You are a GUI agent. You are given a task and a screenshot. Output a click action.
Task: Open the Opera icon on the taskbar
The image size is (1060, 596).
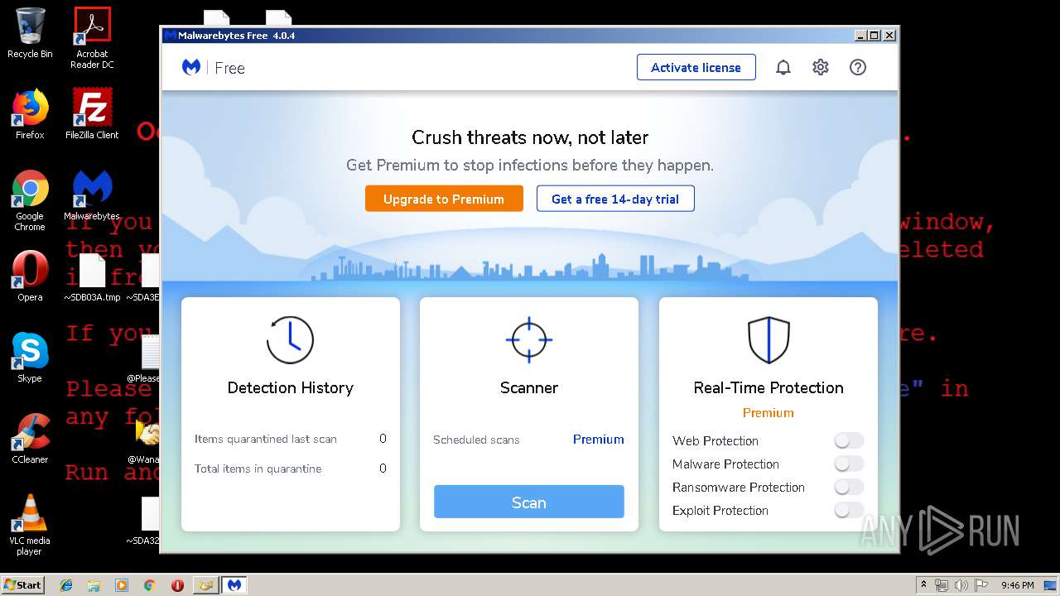tap(177, 585)
